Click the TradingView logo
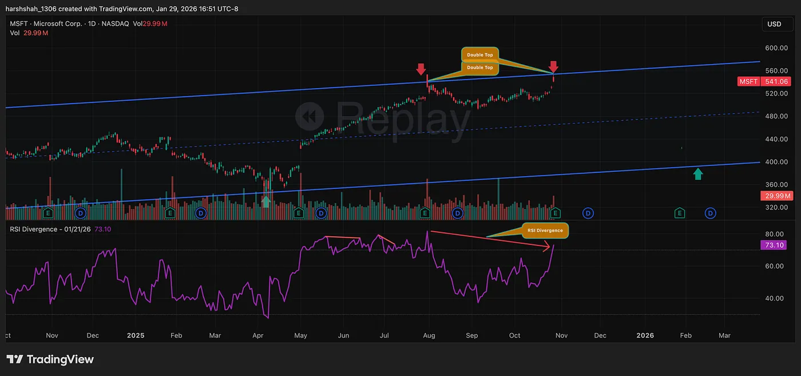The image size is (801, 376). coord(50,359)
